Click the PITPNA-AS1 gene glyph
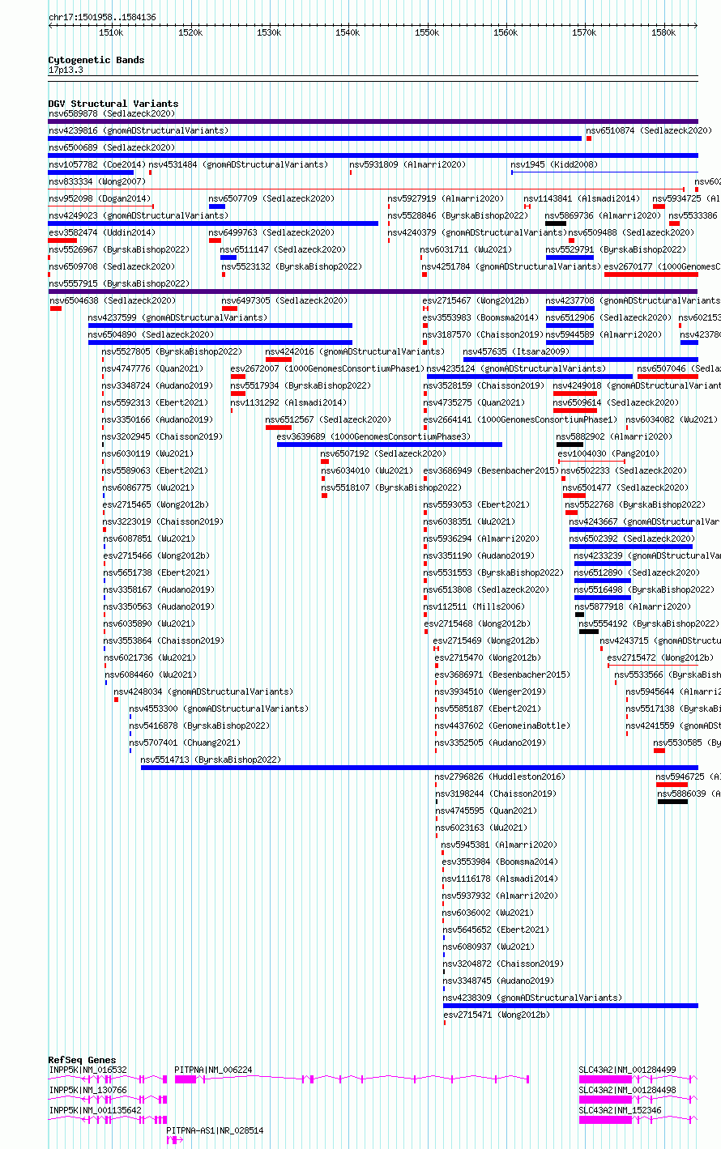The height and width of the screenshot is (1149, 721). pos(174,1140)
